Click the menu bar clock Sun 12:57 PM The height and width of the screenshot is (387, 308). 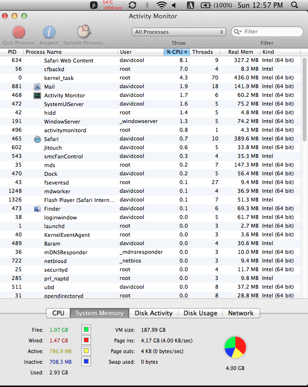261,5
